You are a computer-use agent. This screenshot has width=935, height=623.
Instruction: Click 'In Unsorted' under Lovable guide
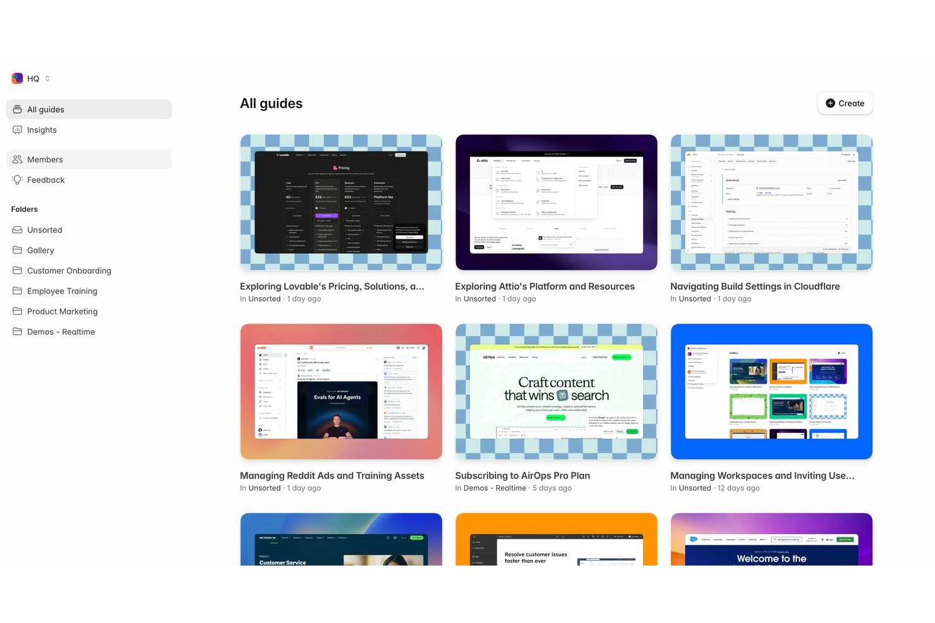260,299
